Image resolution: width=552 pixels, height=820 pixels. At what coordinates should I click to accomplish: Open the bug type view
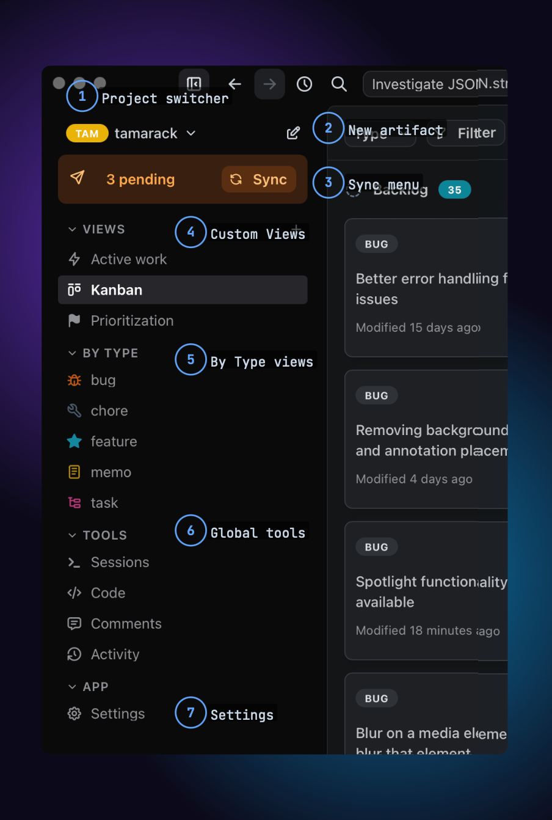click(x=183, y=380)
